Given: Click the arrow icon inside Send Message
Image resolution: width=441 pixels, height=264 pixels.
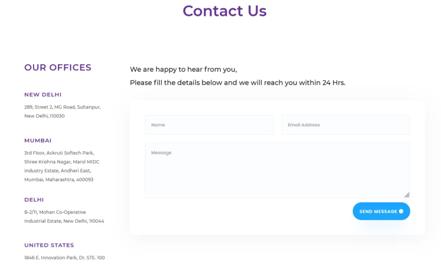Looking at the screenshot, I should 401,211.
